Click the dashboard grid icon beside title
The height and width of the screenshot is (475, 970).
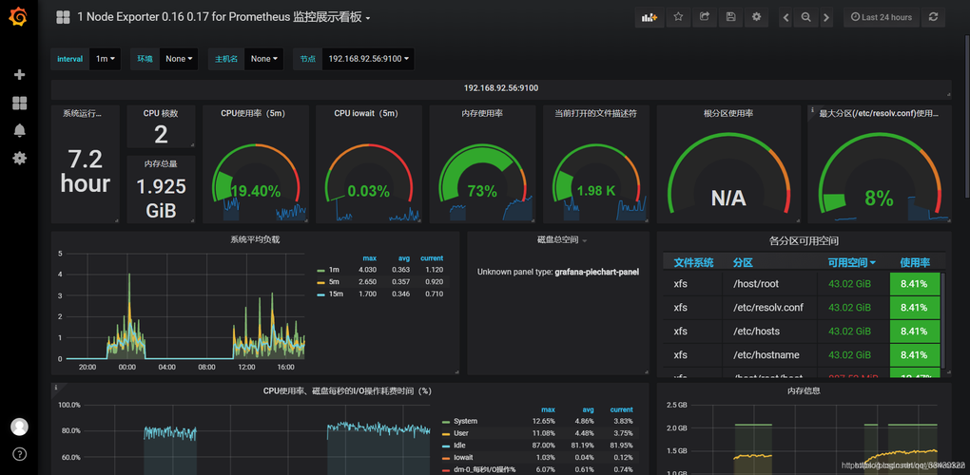coord(63,17)
